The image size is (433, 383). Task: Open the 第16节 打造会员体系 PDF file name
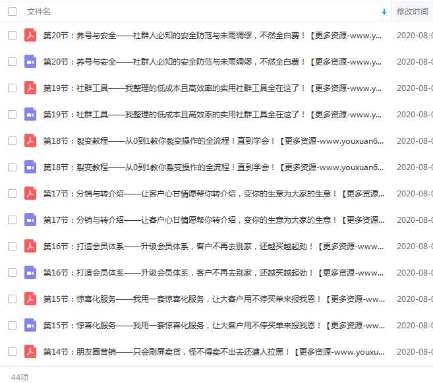213,246
